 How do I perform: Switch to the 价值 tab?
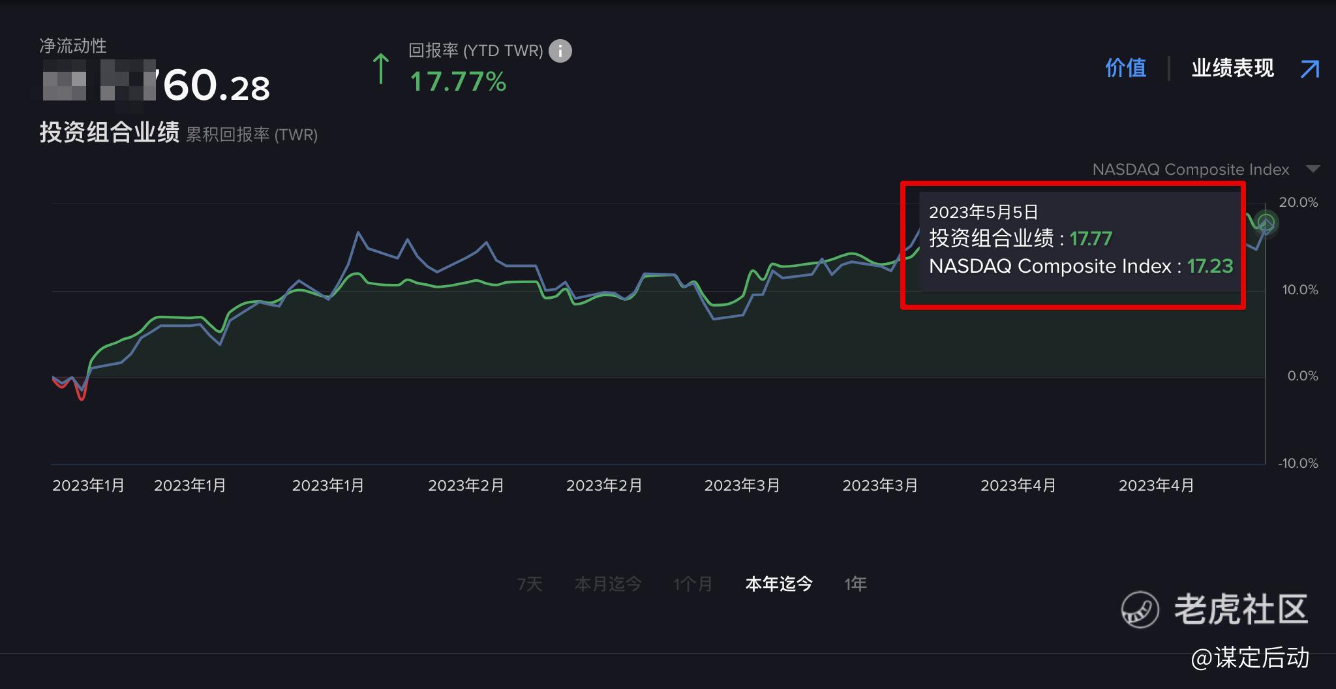(x=1126, y=68)
